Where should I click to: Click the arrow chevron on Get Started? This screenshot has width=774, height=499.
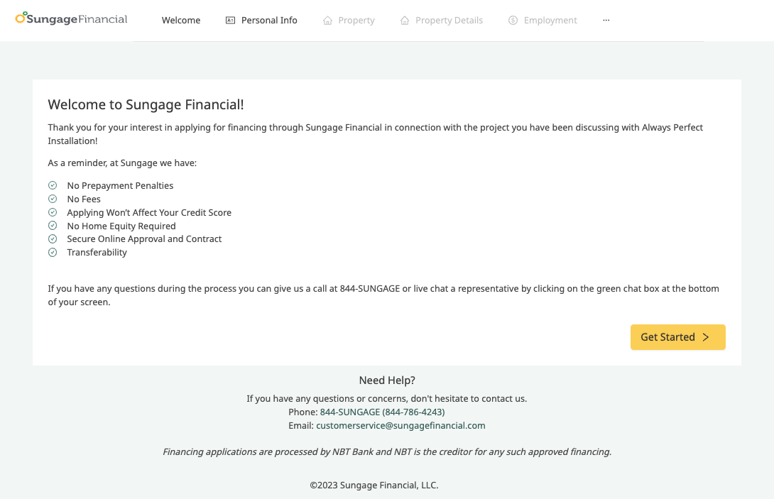click(x=705, y=337)
